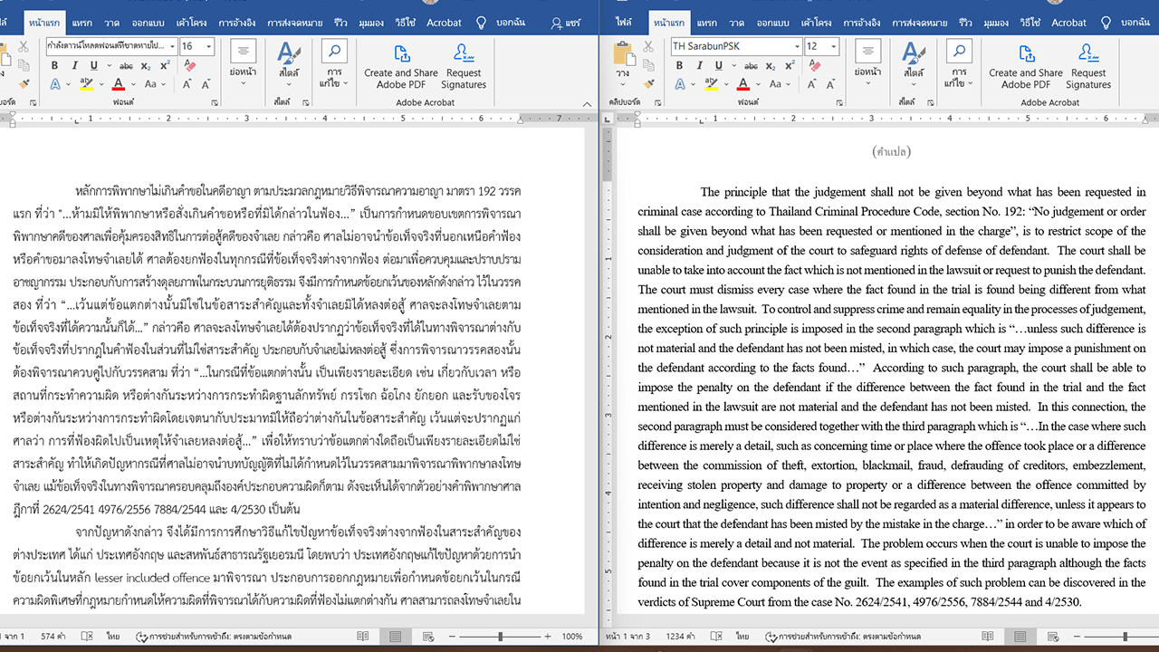
Task: Switch to Read Mode in left window
Action: click(363, 637)
